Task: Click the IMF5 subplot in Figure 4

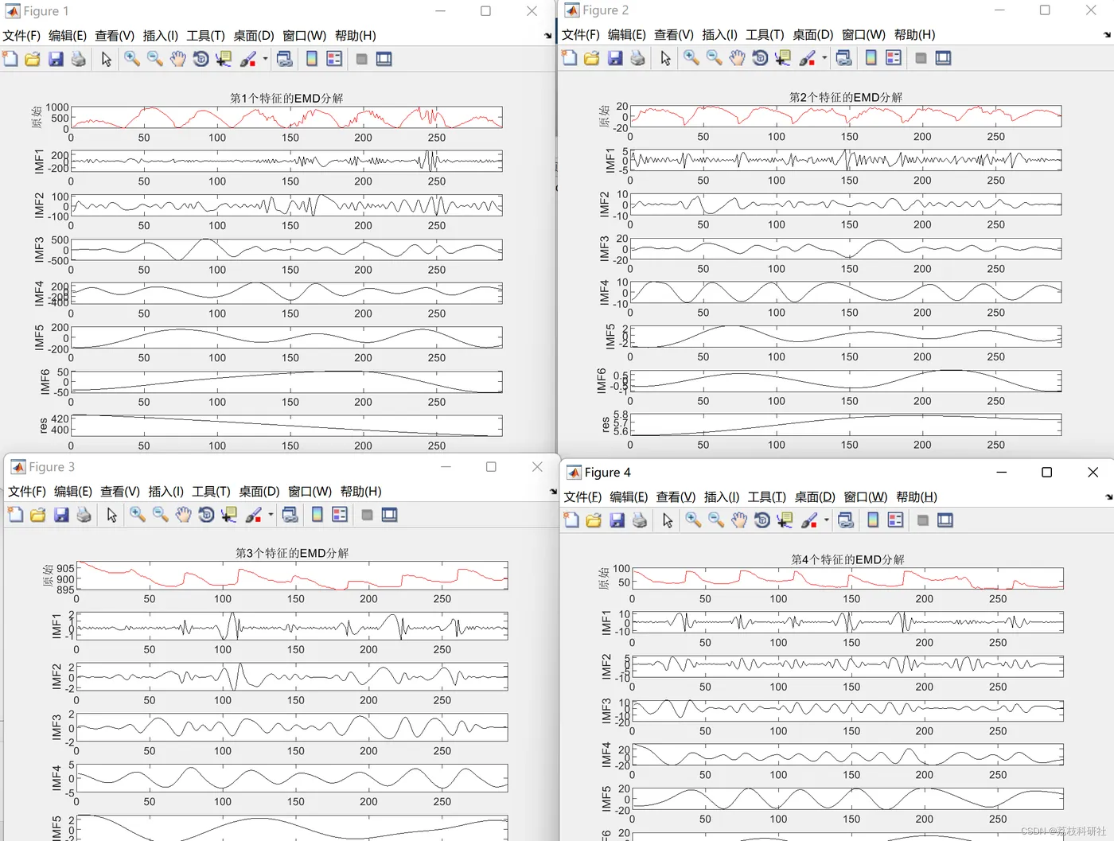Action: (x=848, y=799)
